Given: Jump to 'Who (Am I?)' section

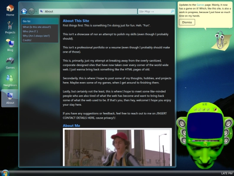Looking at the screenshot, I should pyautogui.click(x=30, y=31).
